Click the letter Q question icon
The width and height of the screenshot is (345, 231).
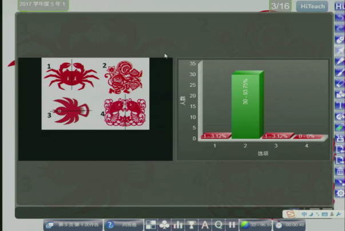click(219, 225)
